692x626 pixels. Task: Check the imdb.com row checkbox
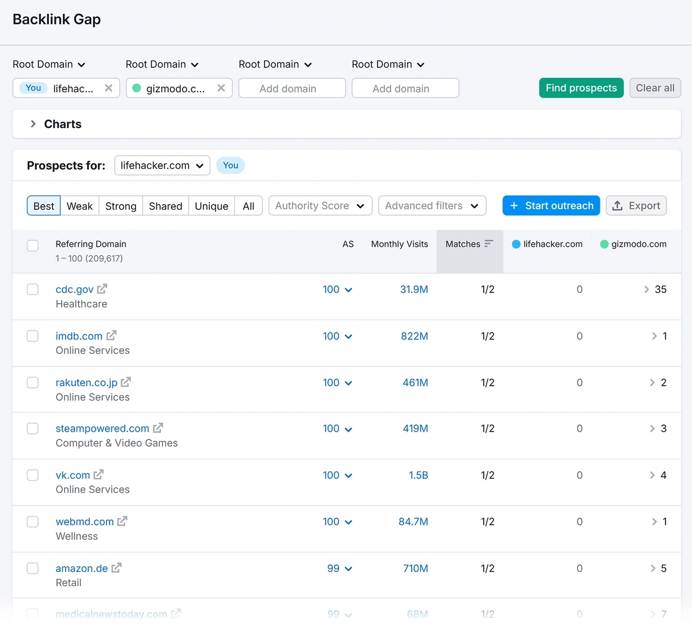(x=33, y=336)
